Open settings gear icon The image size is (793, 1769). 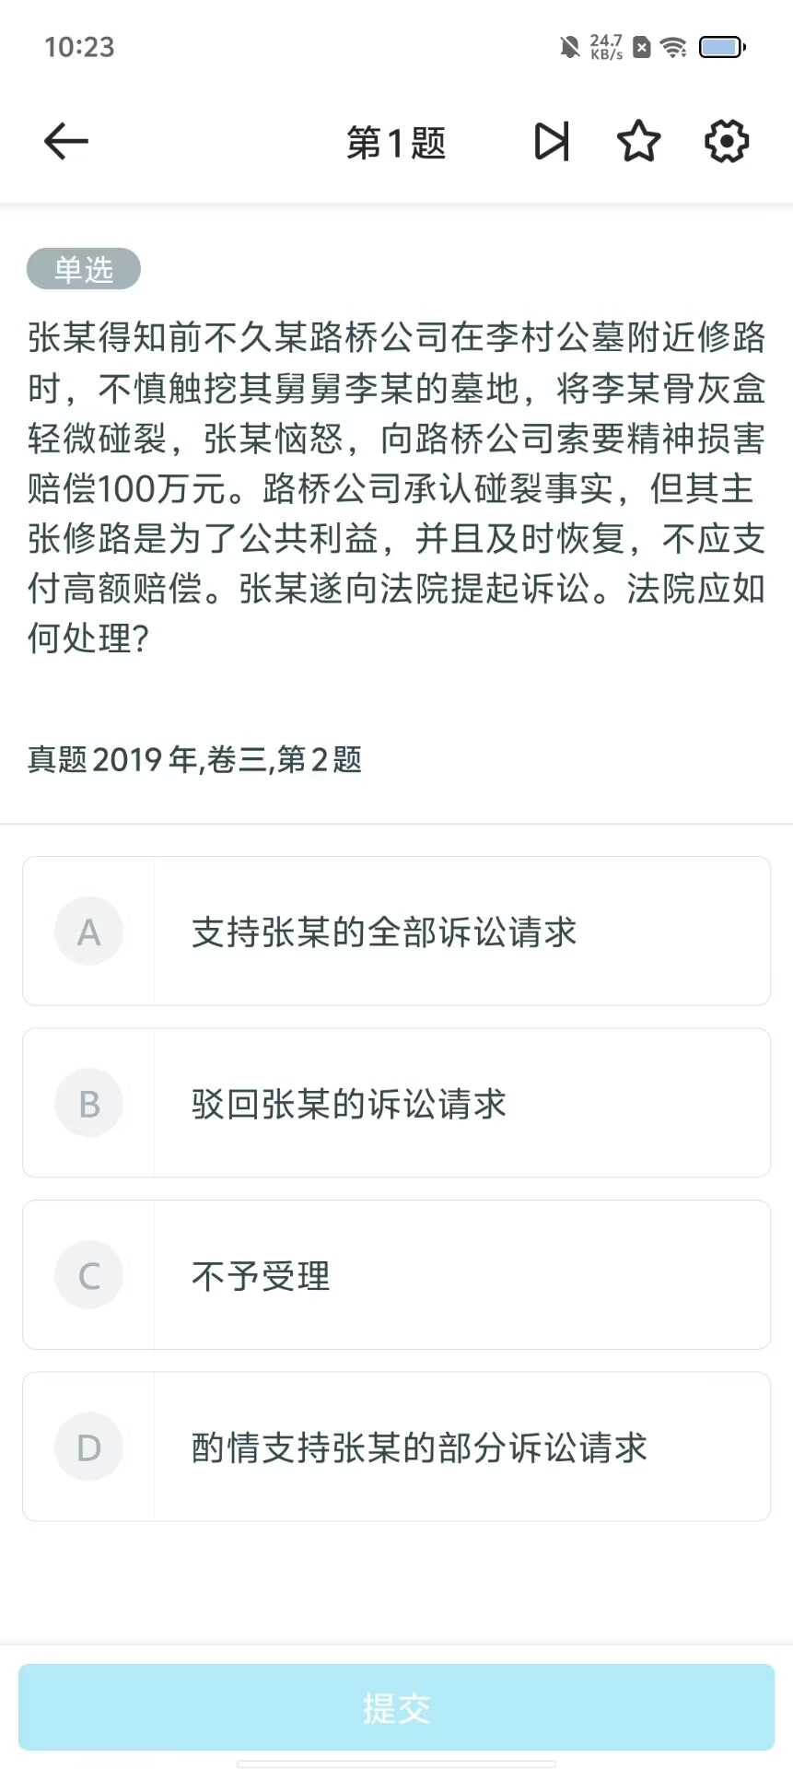pos(727,142)
